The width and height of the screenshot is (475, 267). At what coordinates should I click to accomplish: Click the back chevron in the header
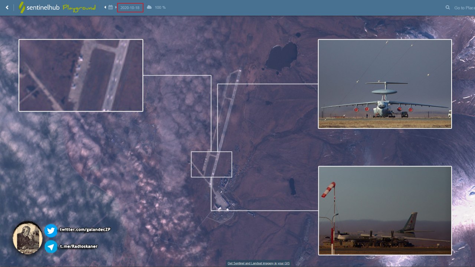click(7, 7)
